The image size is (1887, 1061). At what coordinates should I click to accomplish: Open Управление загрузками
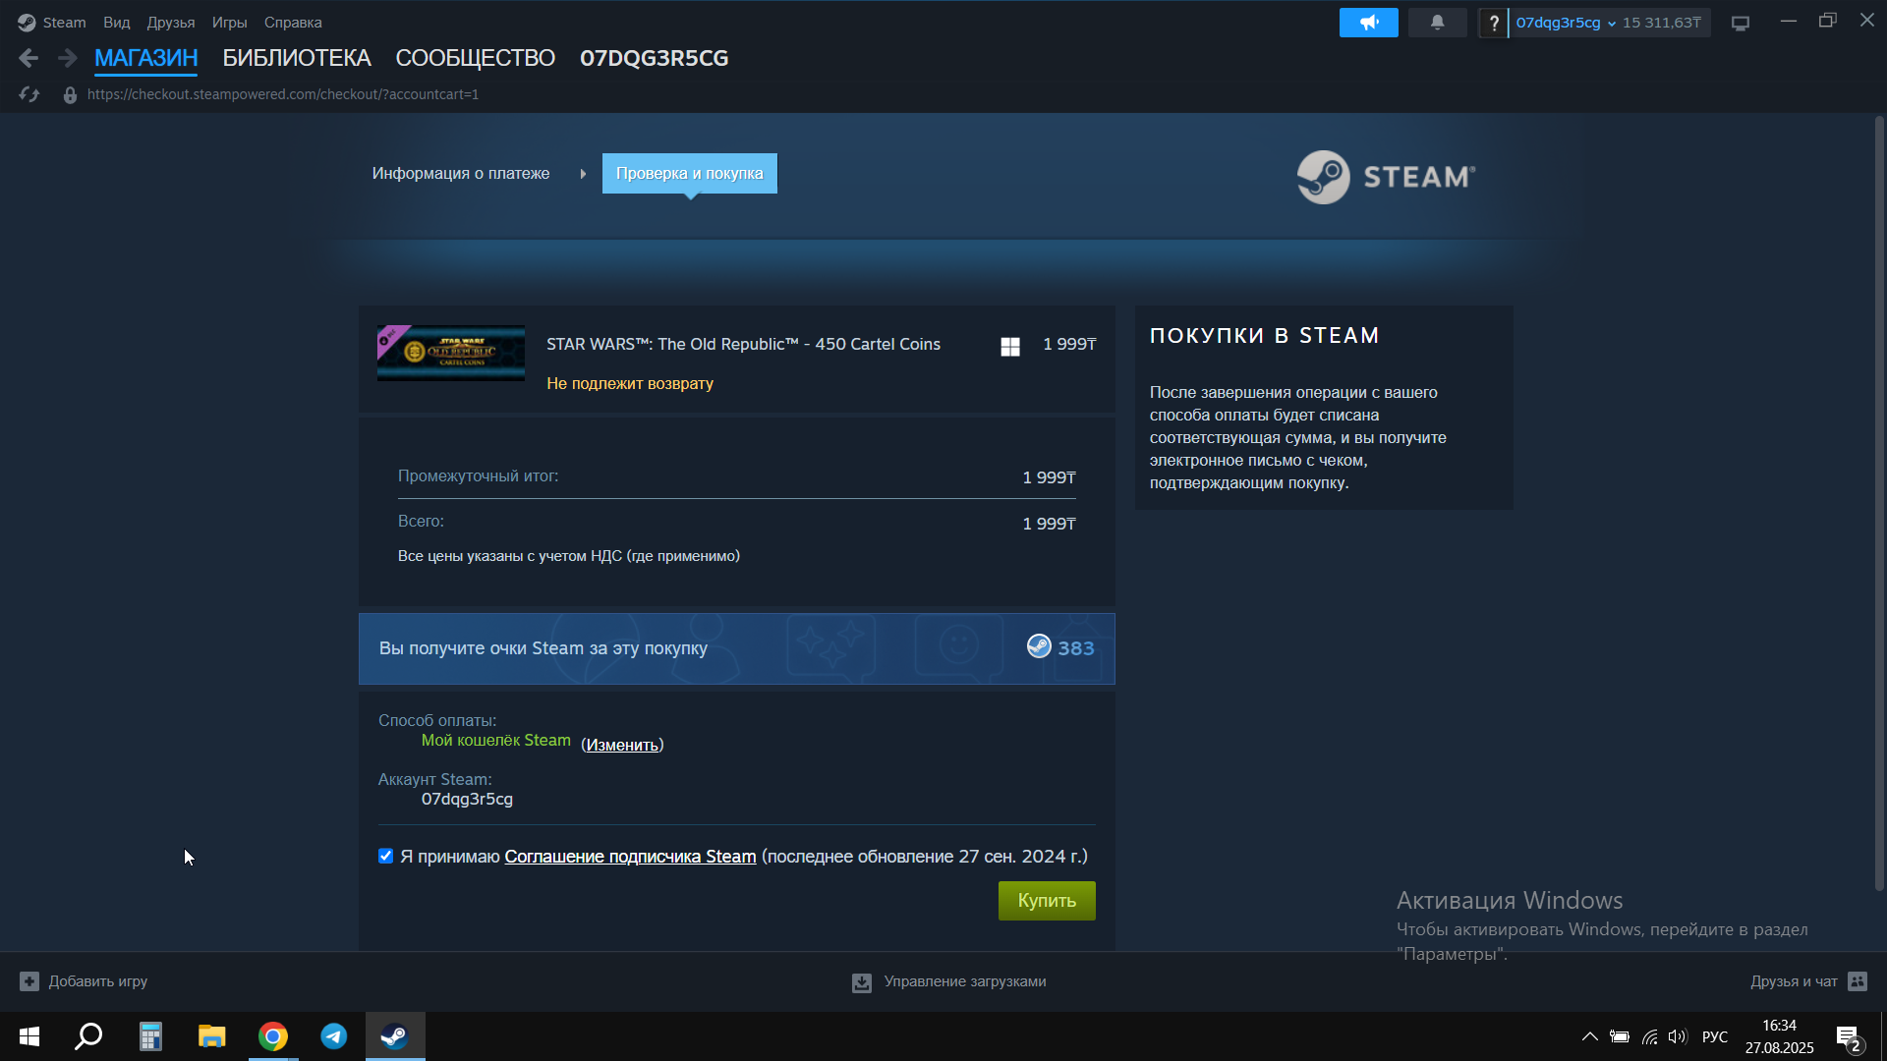click(949, 981)
